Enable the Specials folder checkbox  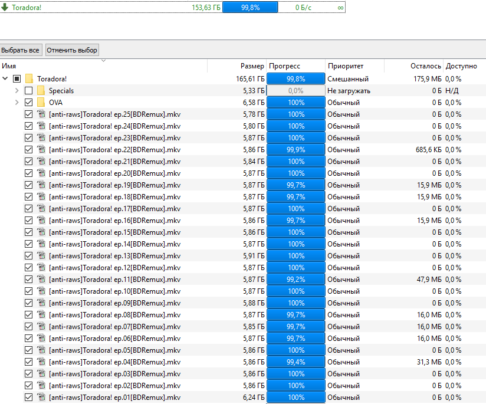(x=28, y=91)
